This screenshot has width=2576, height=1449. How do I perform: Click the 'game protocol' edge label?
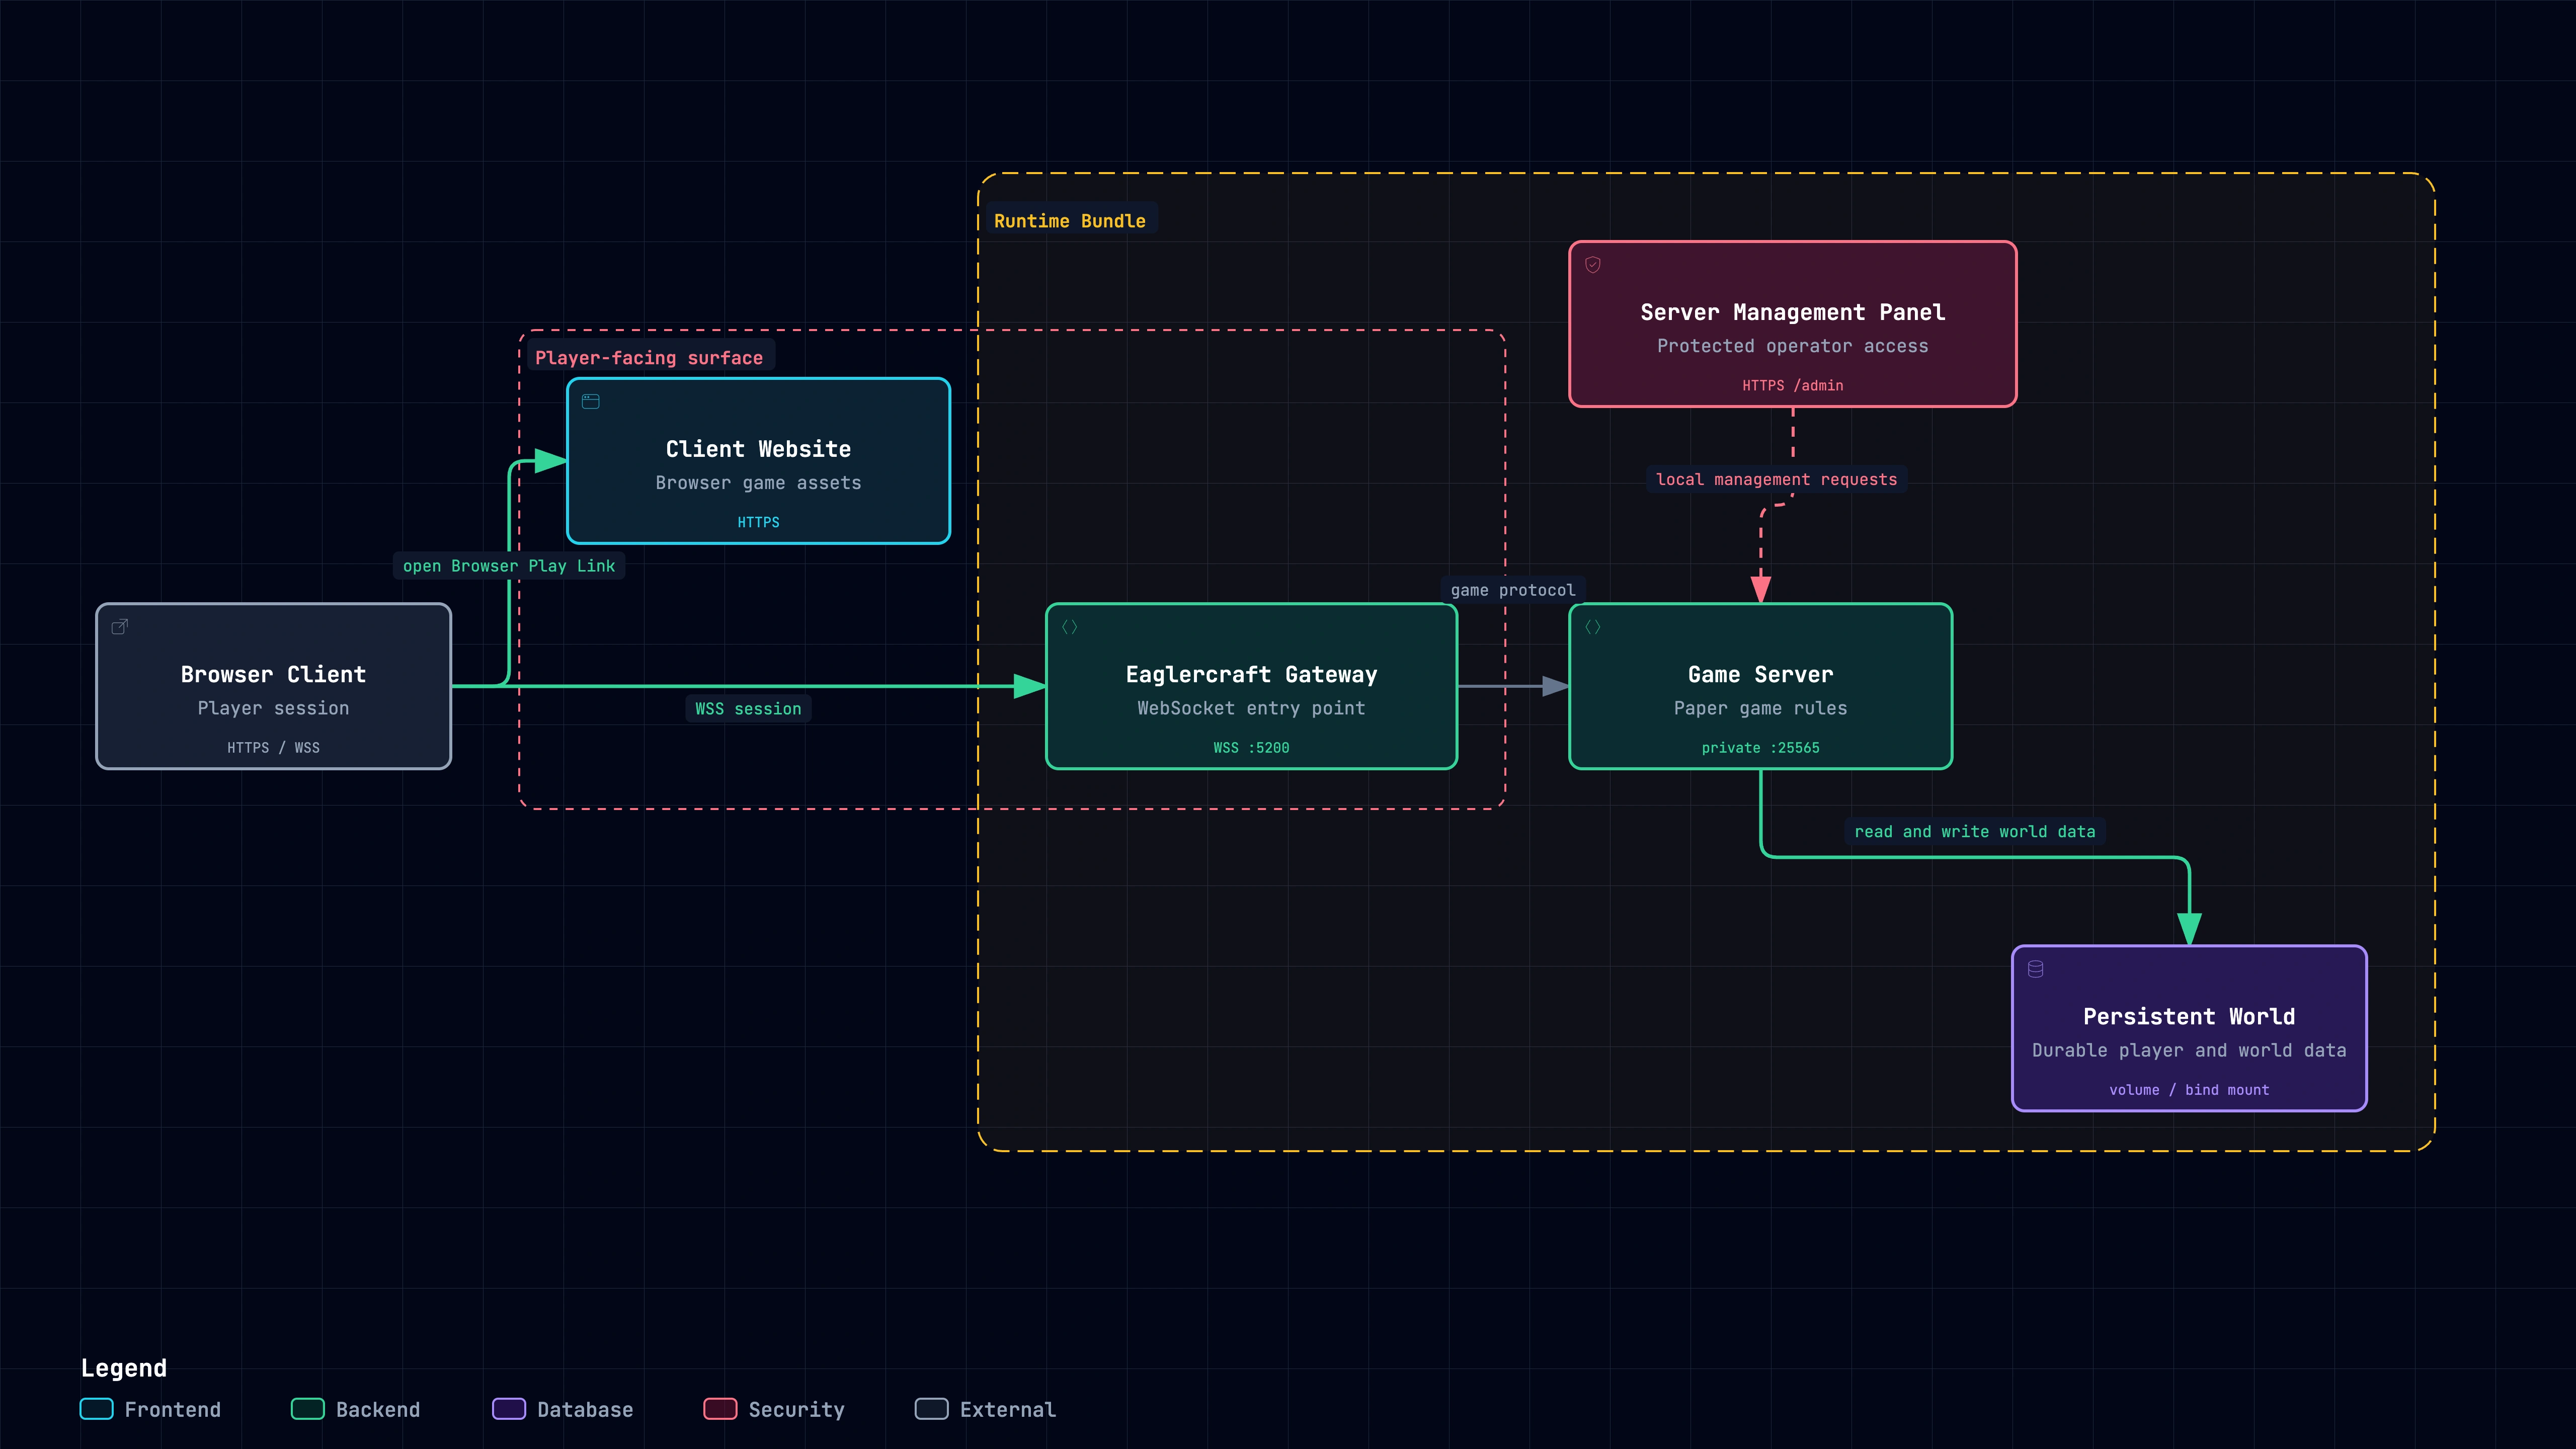point(1513,590)
